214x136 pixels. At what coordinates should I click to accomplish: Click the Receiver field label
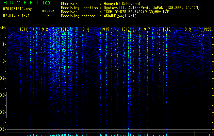69,12
